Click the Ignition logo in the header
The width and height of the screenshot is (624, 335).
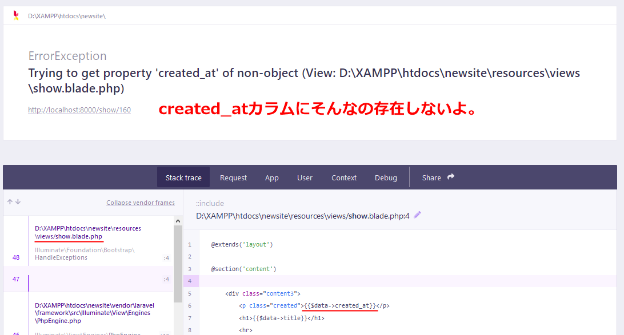16,15
